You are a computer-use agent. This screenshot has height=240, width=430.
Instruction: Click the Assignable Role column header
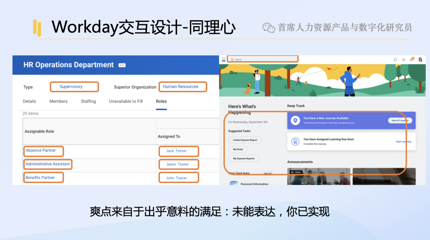(x=39, y=131)
